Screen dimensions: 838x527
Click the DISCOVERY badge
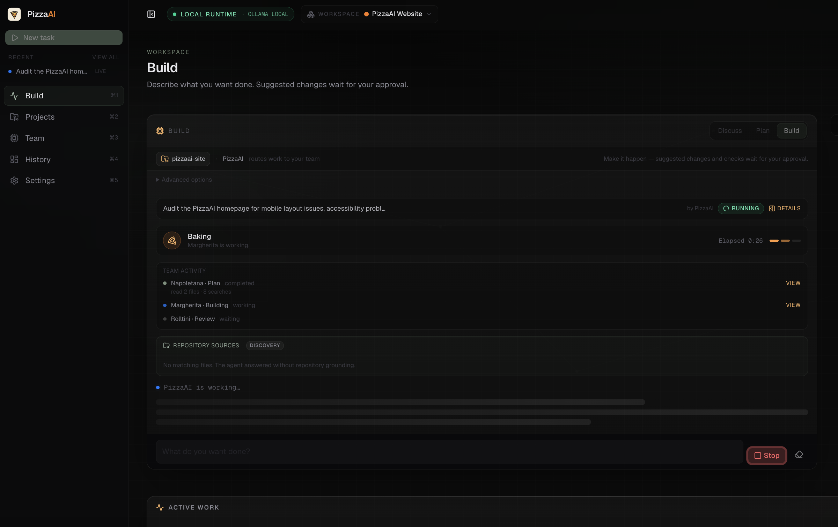coord(265,346)
